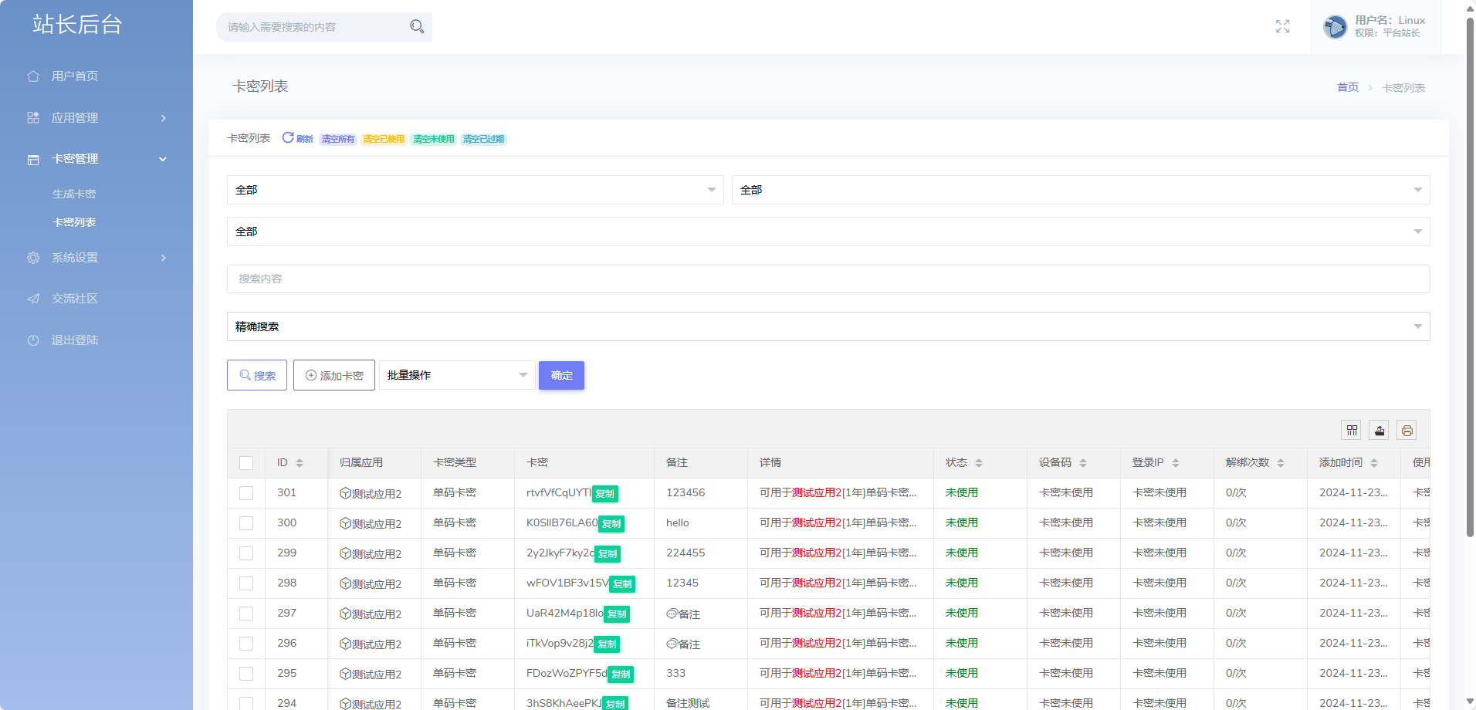Screen dimensions: 1476x710
Task: Sort by ID column arrows
Action: (300, 463)
